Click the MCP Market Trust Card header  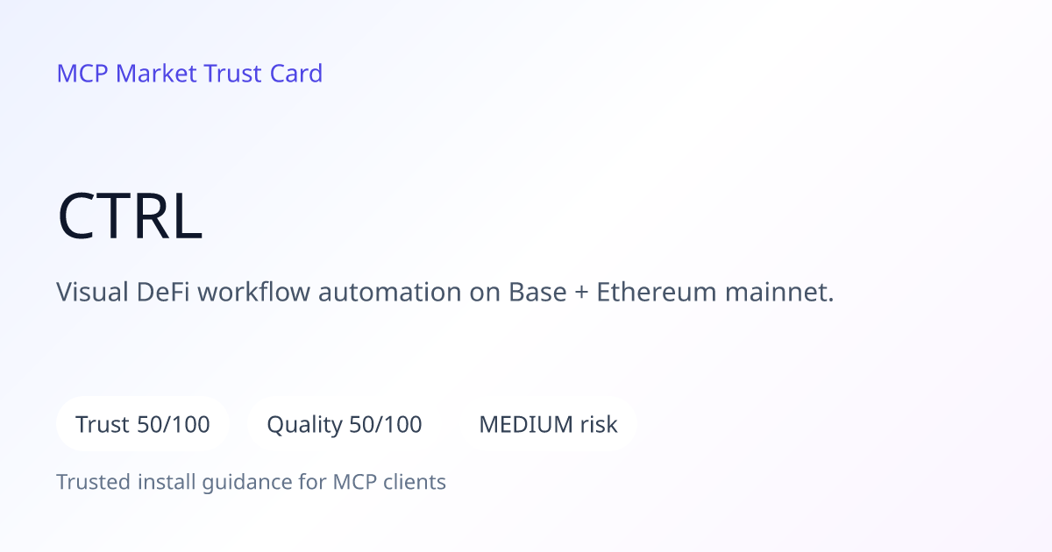click(189, 74)
